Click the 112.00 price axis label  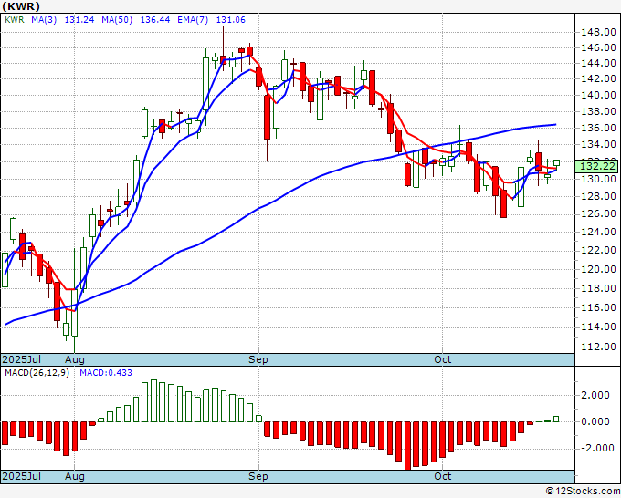click(598, 347)
